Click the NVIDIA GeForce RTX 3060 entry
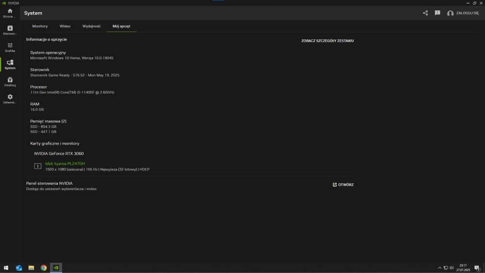485x273 pixels. pyautogui.click(x=59, y=153)
